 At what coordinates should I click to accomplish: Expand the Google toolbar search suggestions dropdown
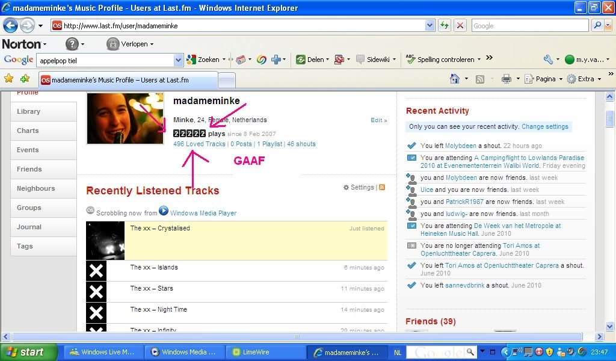(178, 61)
